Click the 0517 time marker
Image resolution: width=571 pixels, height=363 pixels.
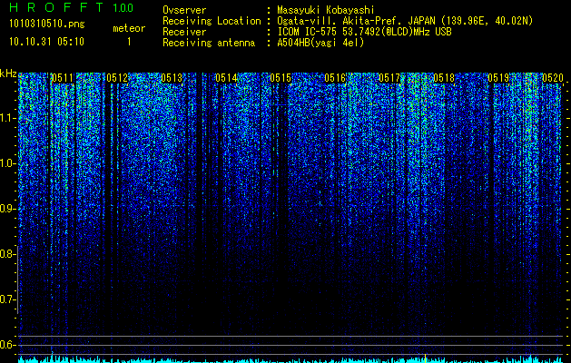(x=389, y=78)
